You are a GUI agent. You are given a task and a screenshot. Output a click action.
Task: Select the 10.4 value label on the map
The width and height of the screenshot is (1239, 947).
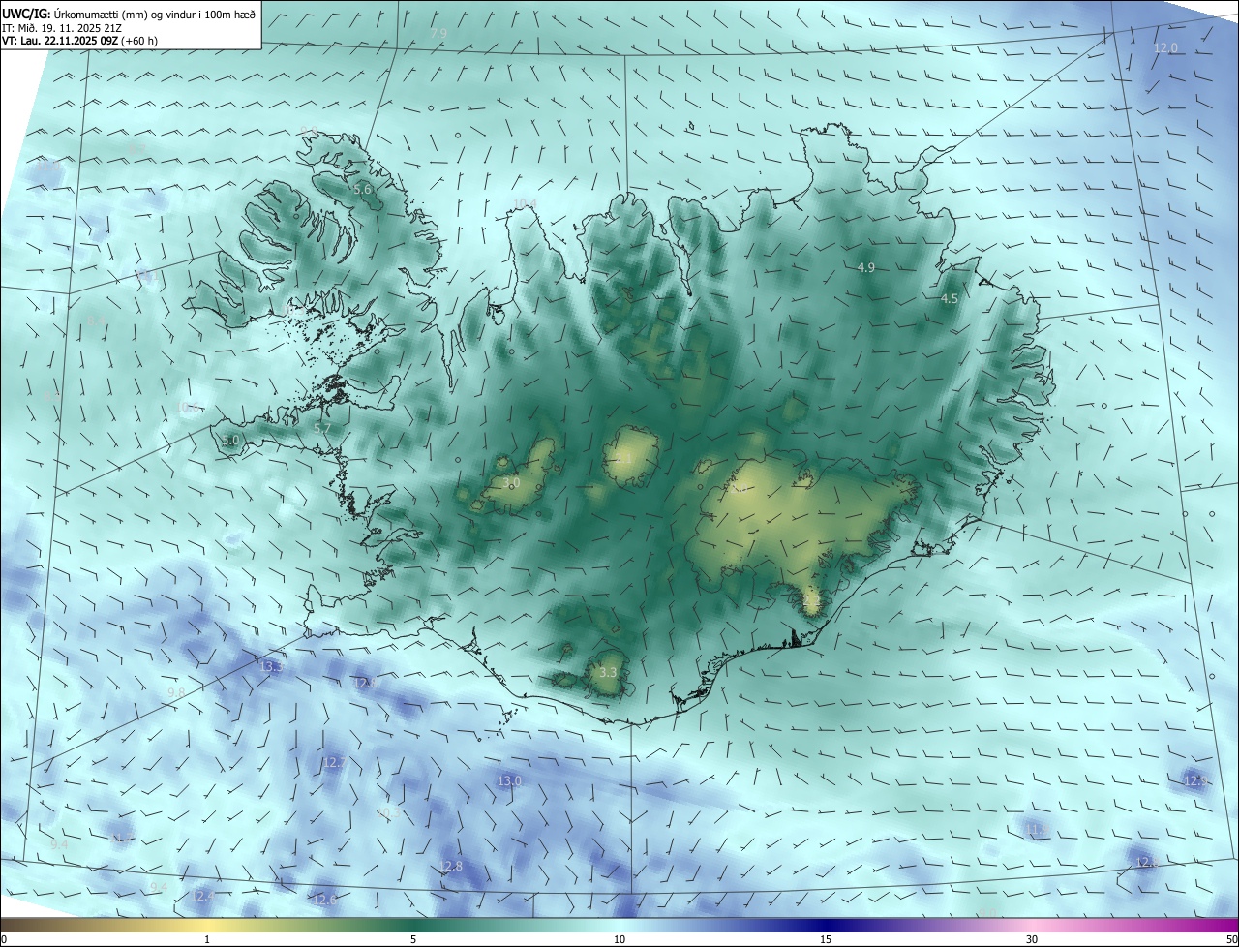pyautogui.click(x=525, y=202)
